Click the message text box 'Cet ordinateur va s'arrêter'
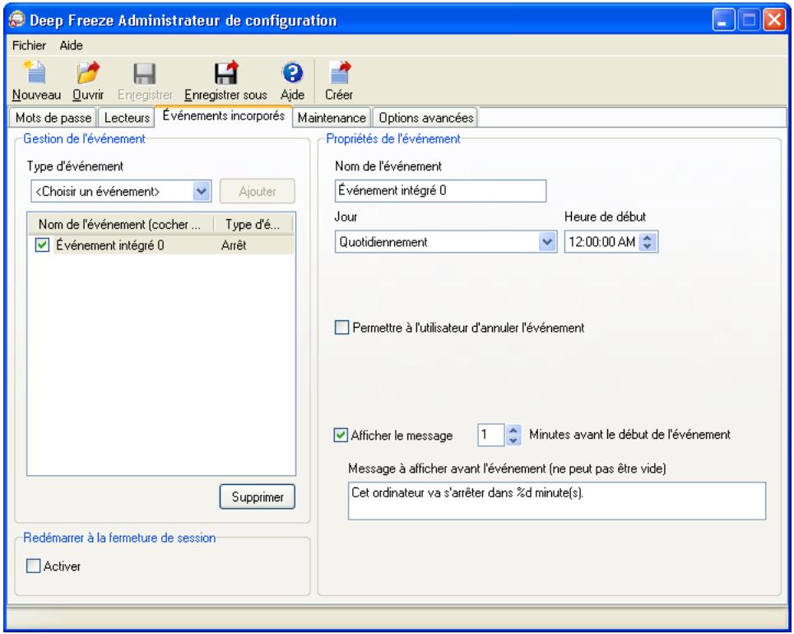This screenshot has width=794, height=634. [x=556, y=501]
